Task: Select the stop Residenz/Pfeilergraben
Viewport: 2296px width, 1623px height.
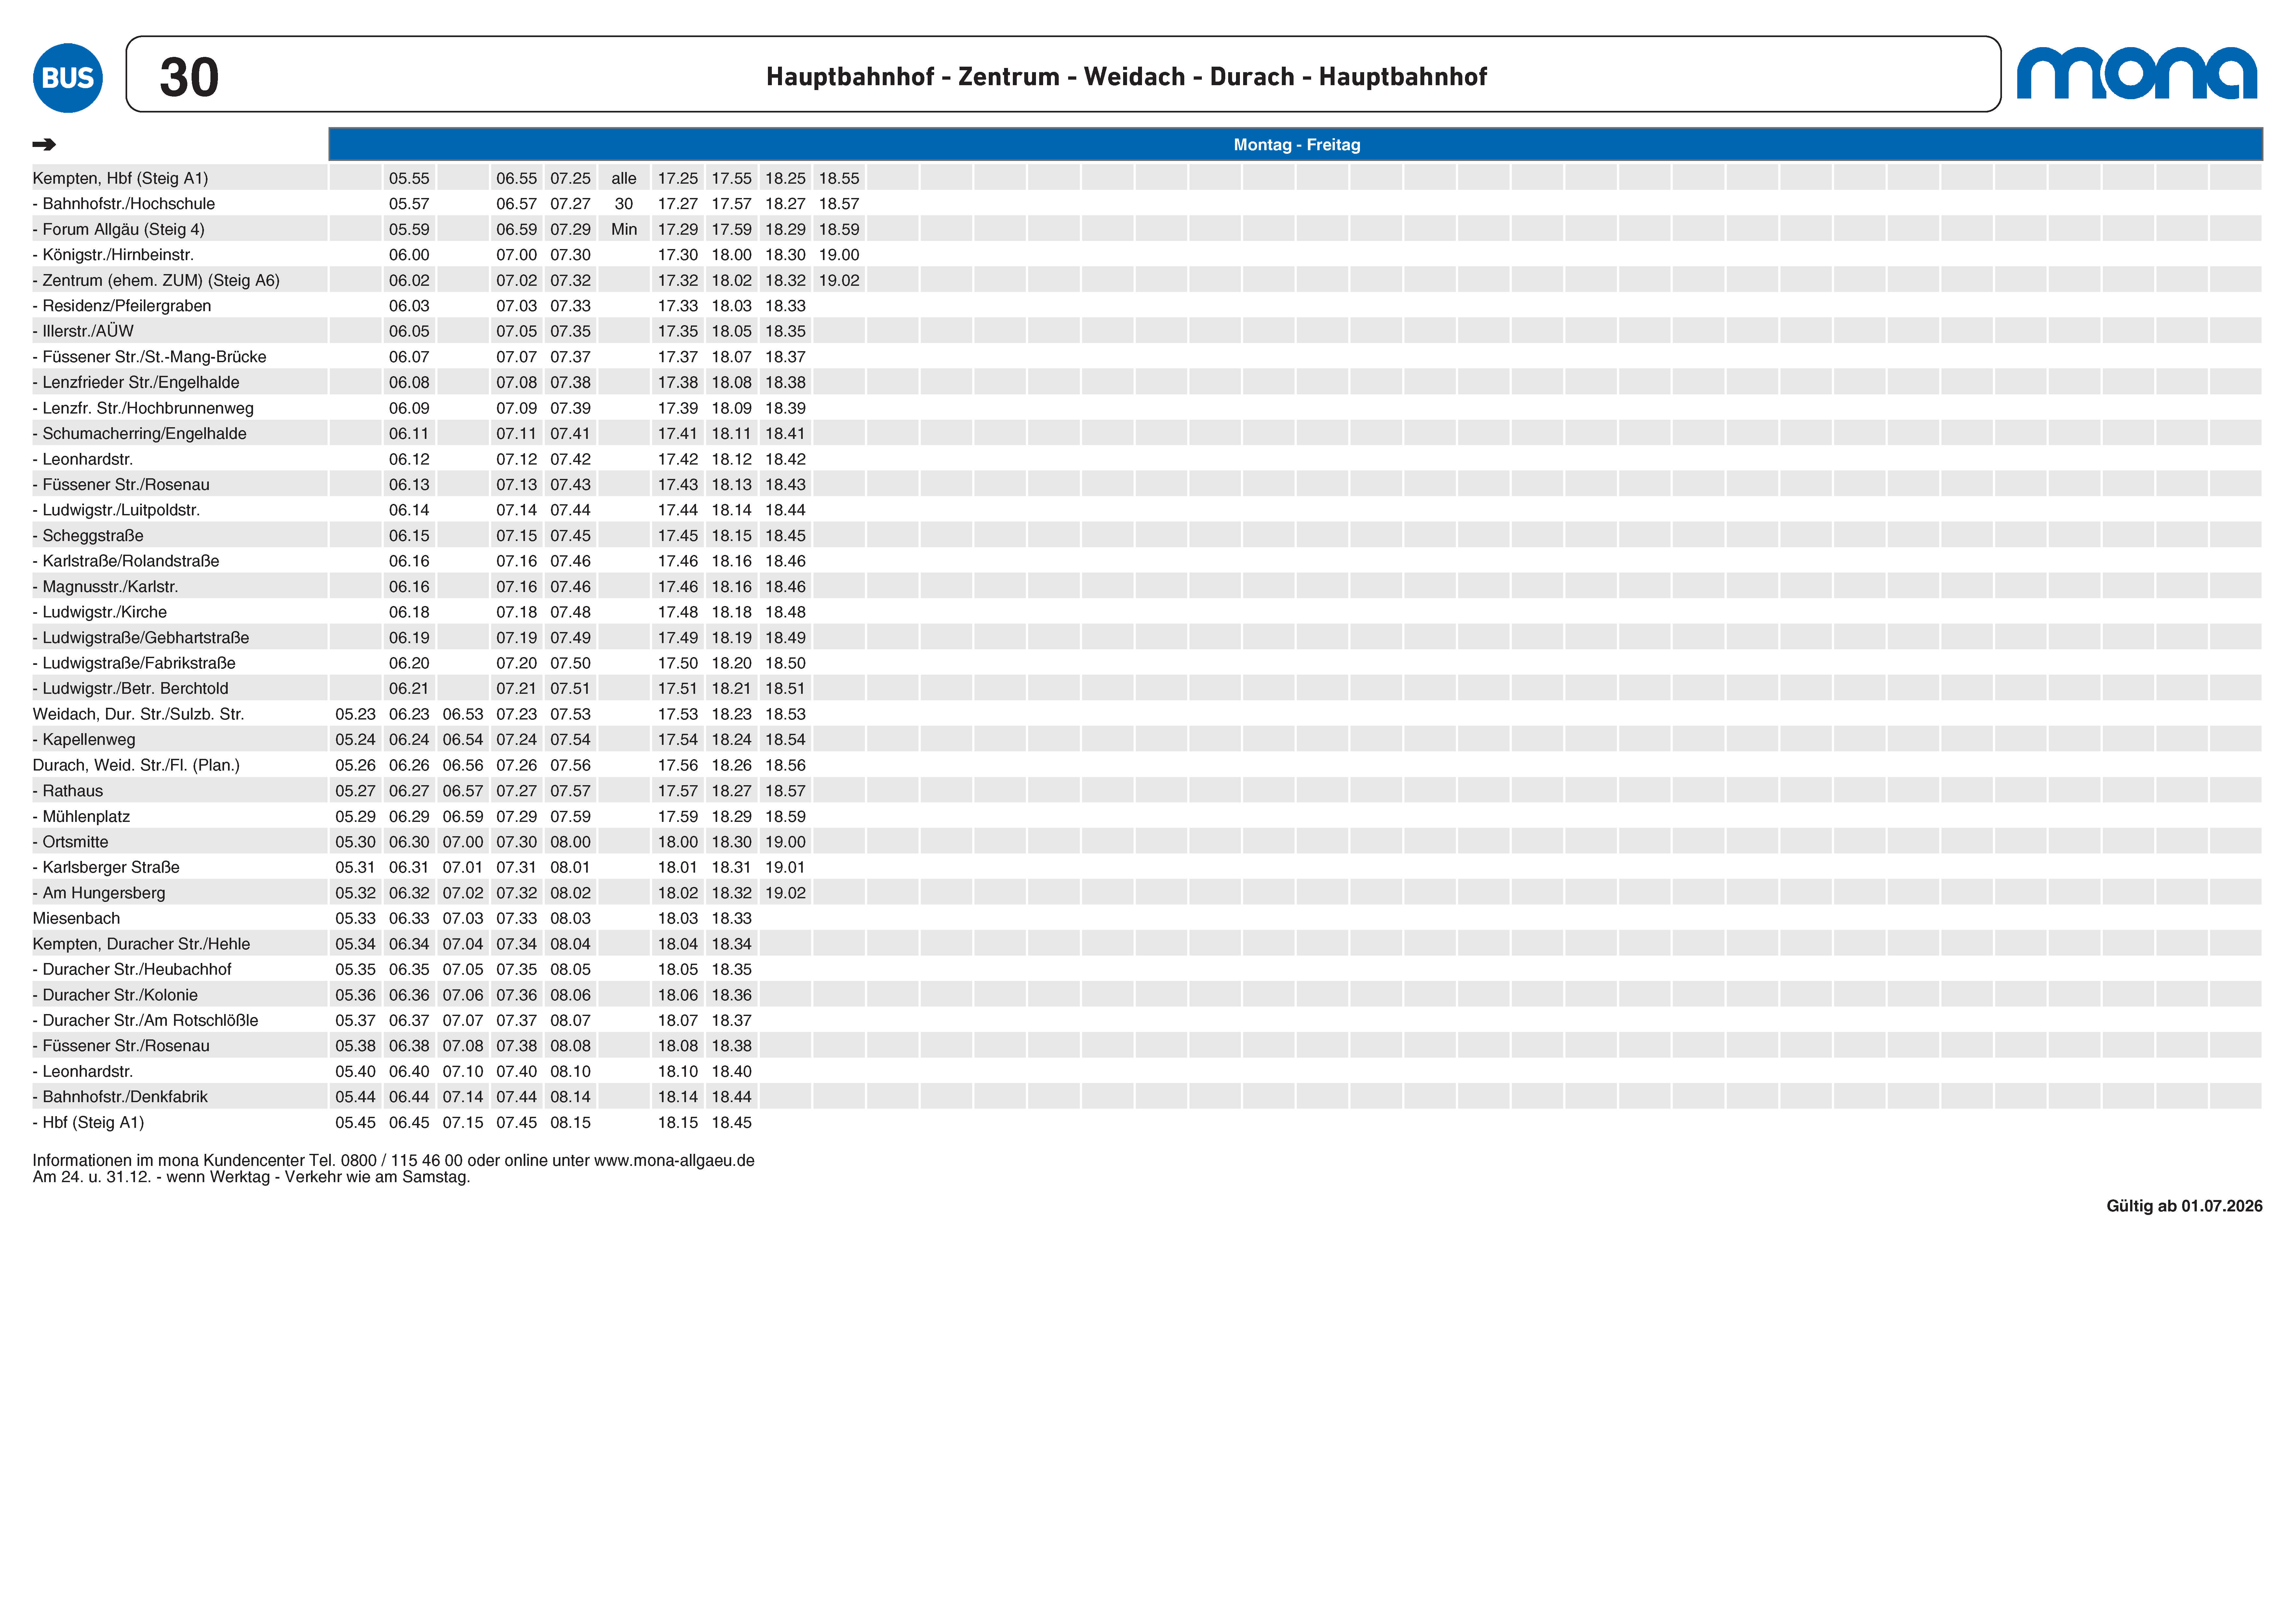Action: tap(122, 306)
